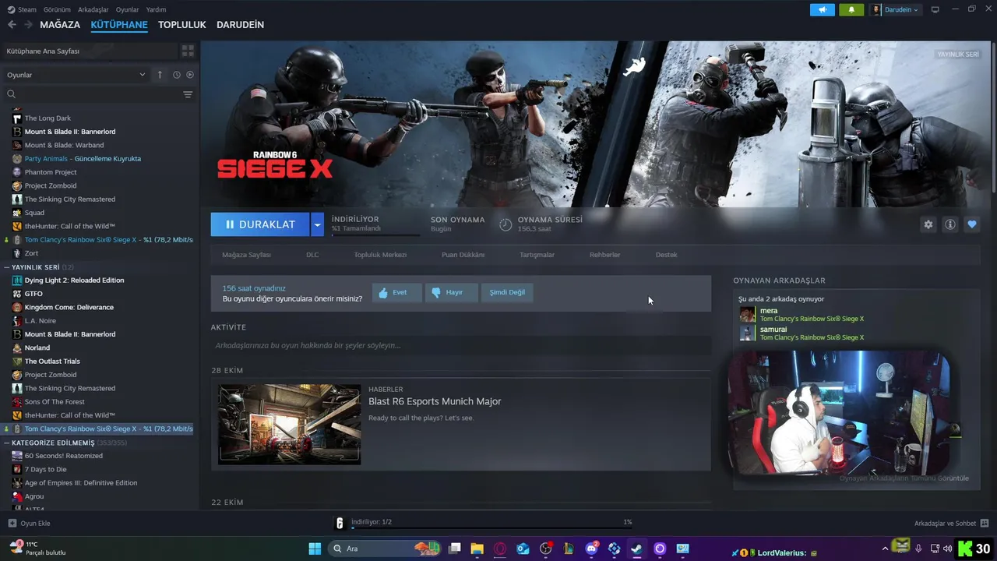Switch library to grid view icon

188,51
